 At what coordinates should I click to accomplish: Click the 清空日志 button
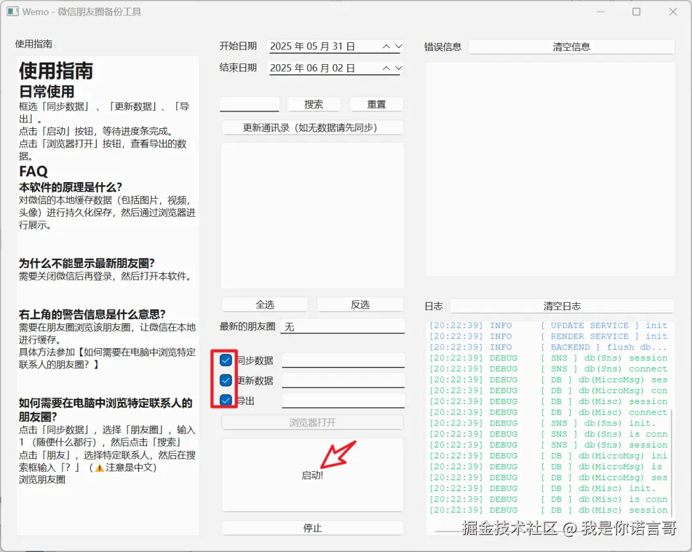[563, 306]
